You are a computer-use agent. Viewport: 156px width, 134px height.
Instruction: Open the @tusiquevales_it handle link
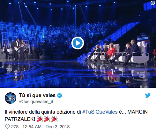(36, 102)
